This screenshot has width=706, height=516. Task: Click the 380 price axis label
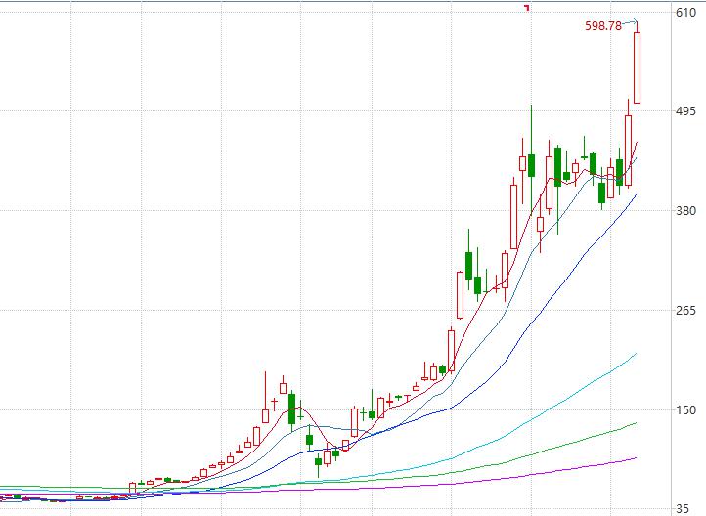(x=685, y=210)
